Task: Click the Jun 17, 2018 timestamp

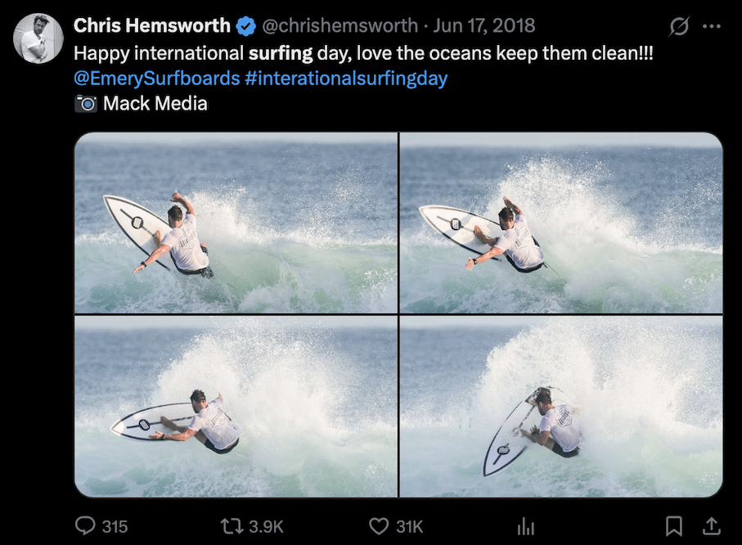Action: pyautogui.click(x=484, y=26)
